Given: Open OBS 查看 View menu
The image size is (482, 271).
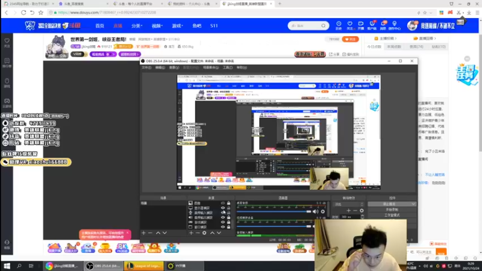Looking at the screenshot, I should [x=174, y=67].
